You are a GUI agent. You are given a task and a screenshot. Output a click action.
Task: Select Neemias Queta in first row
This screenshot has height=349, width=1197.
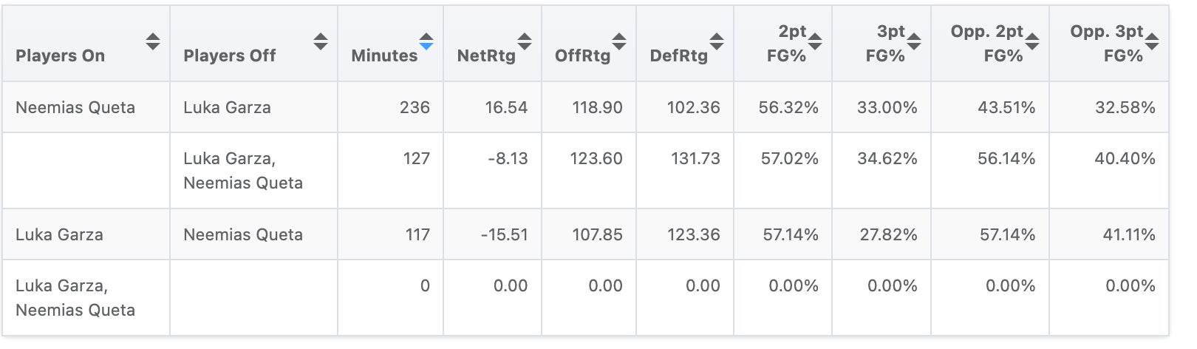coord(75,107)
